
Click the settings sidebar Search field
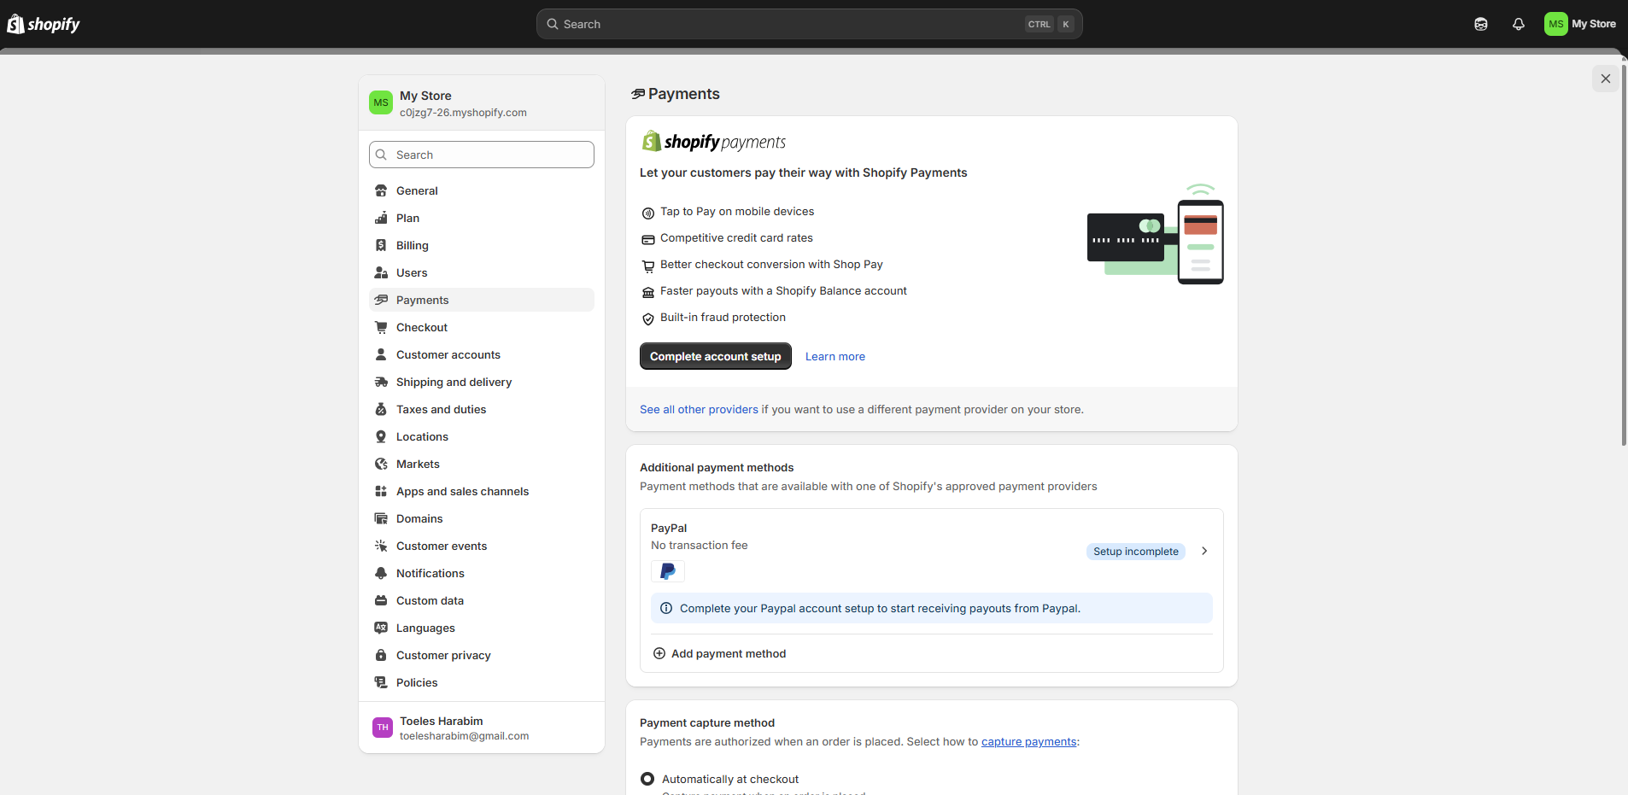coord(482,155)
